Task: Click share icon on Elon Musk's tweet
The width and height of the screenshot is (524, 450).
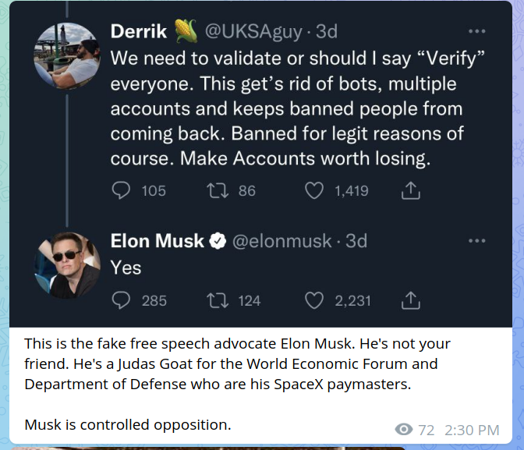Action: coord(411,300)
